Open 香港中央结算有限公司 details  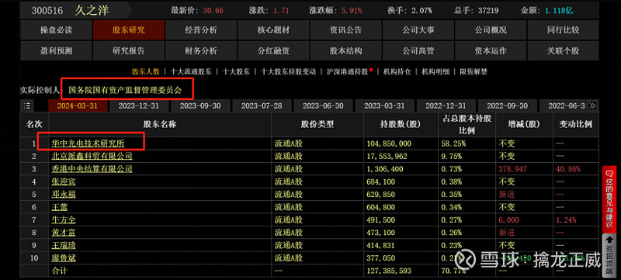point(92,169)
